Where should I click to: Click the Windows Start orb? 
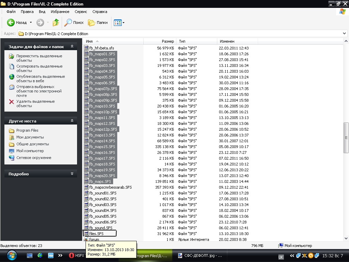click(12, 255)
